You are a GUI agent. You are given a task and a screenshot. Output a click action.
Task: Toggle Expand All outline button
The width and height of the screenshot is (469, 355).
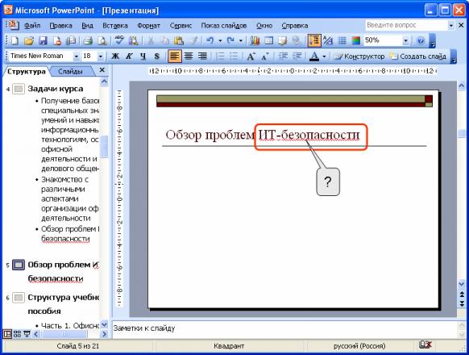(314, 40)
